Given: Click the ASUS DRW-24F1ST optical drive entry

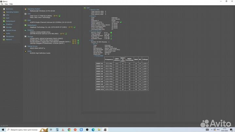Looking at the screenshot, I should coord(38,48).
